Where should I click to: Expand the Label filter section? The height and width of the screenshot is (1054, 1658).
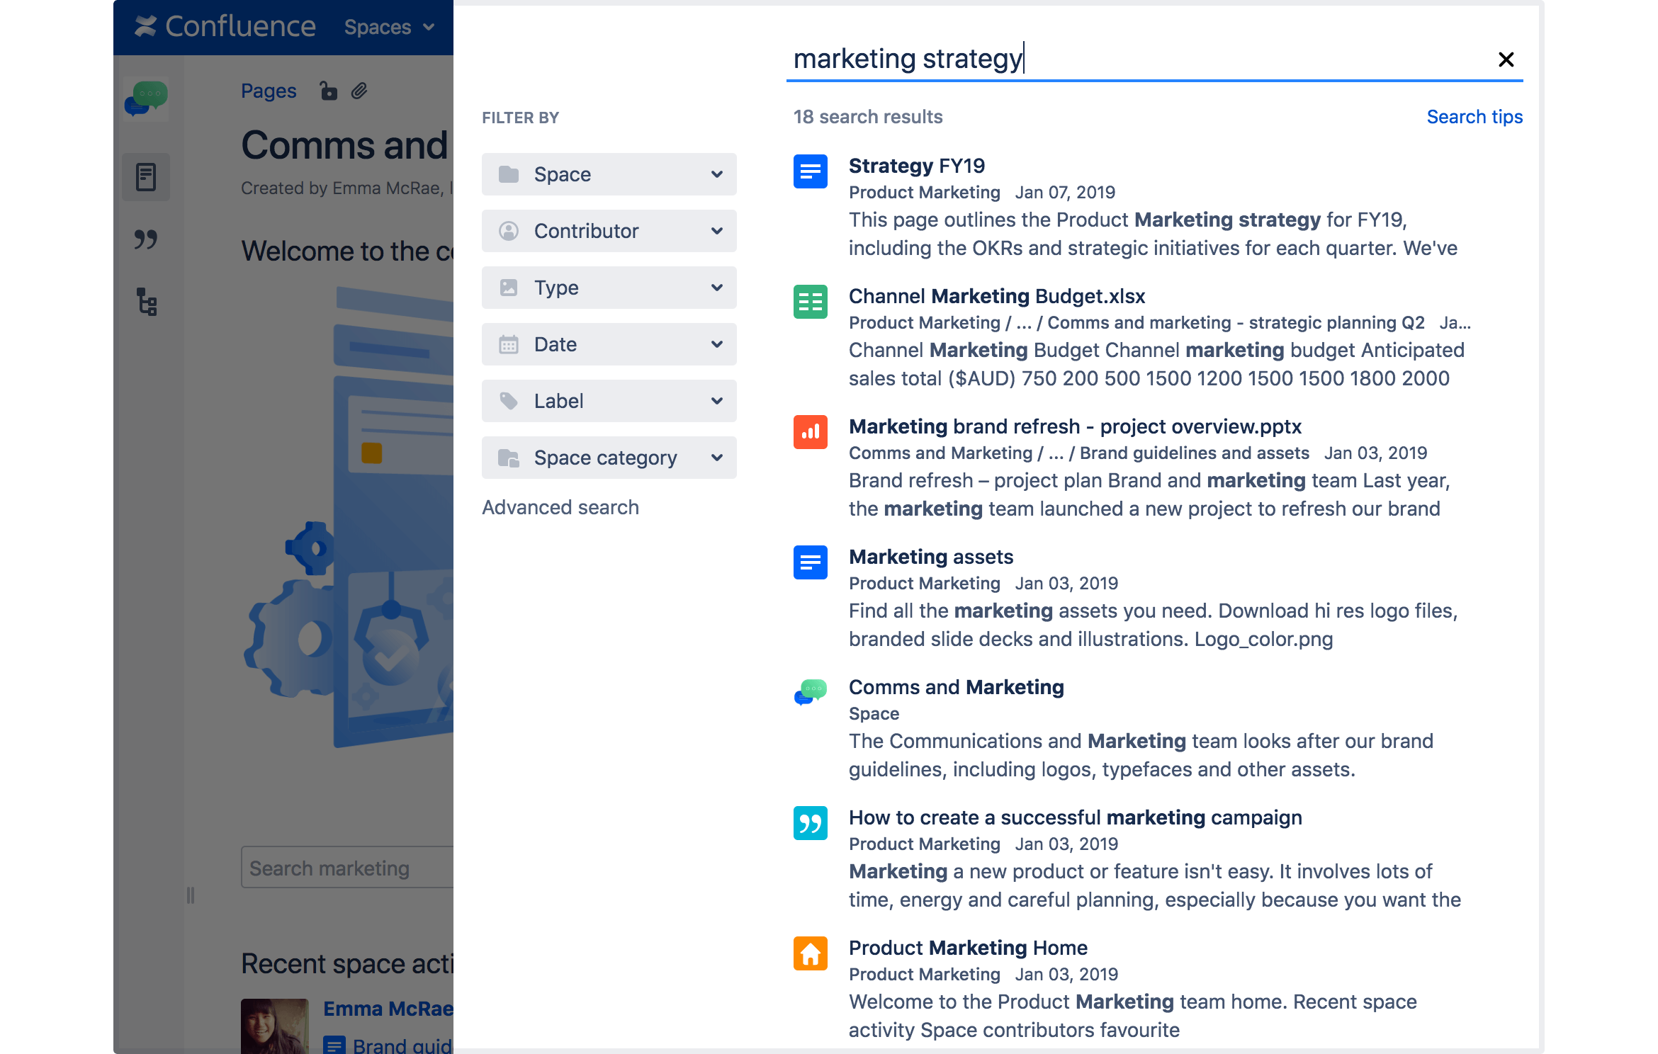(609, 400)
